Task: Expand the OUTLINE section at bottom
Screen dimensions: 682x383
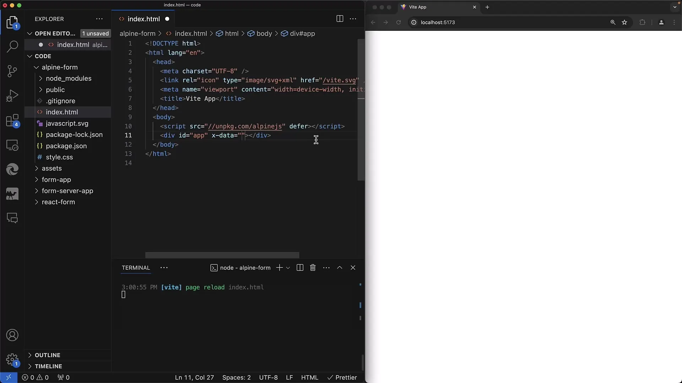Action: point(30,355)
